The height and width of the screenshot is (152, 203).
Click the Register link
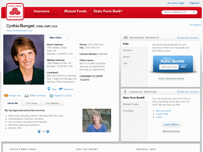194,3
